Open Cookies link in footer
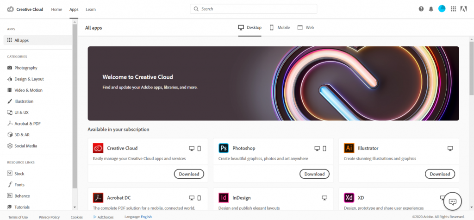 (x=76, y=217)
